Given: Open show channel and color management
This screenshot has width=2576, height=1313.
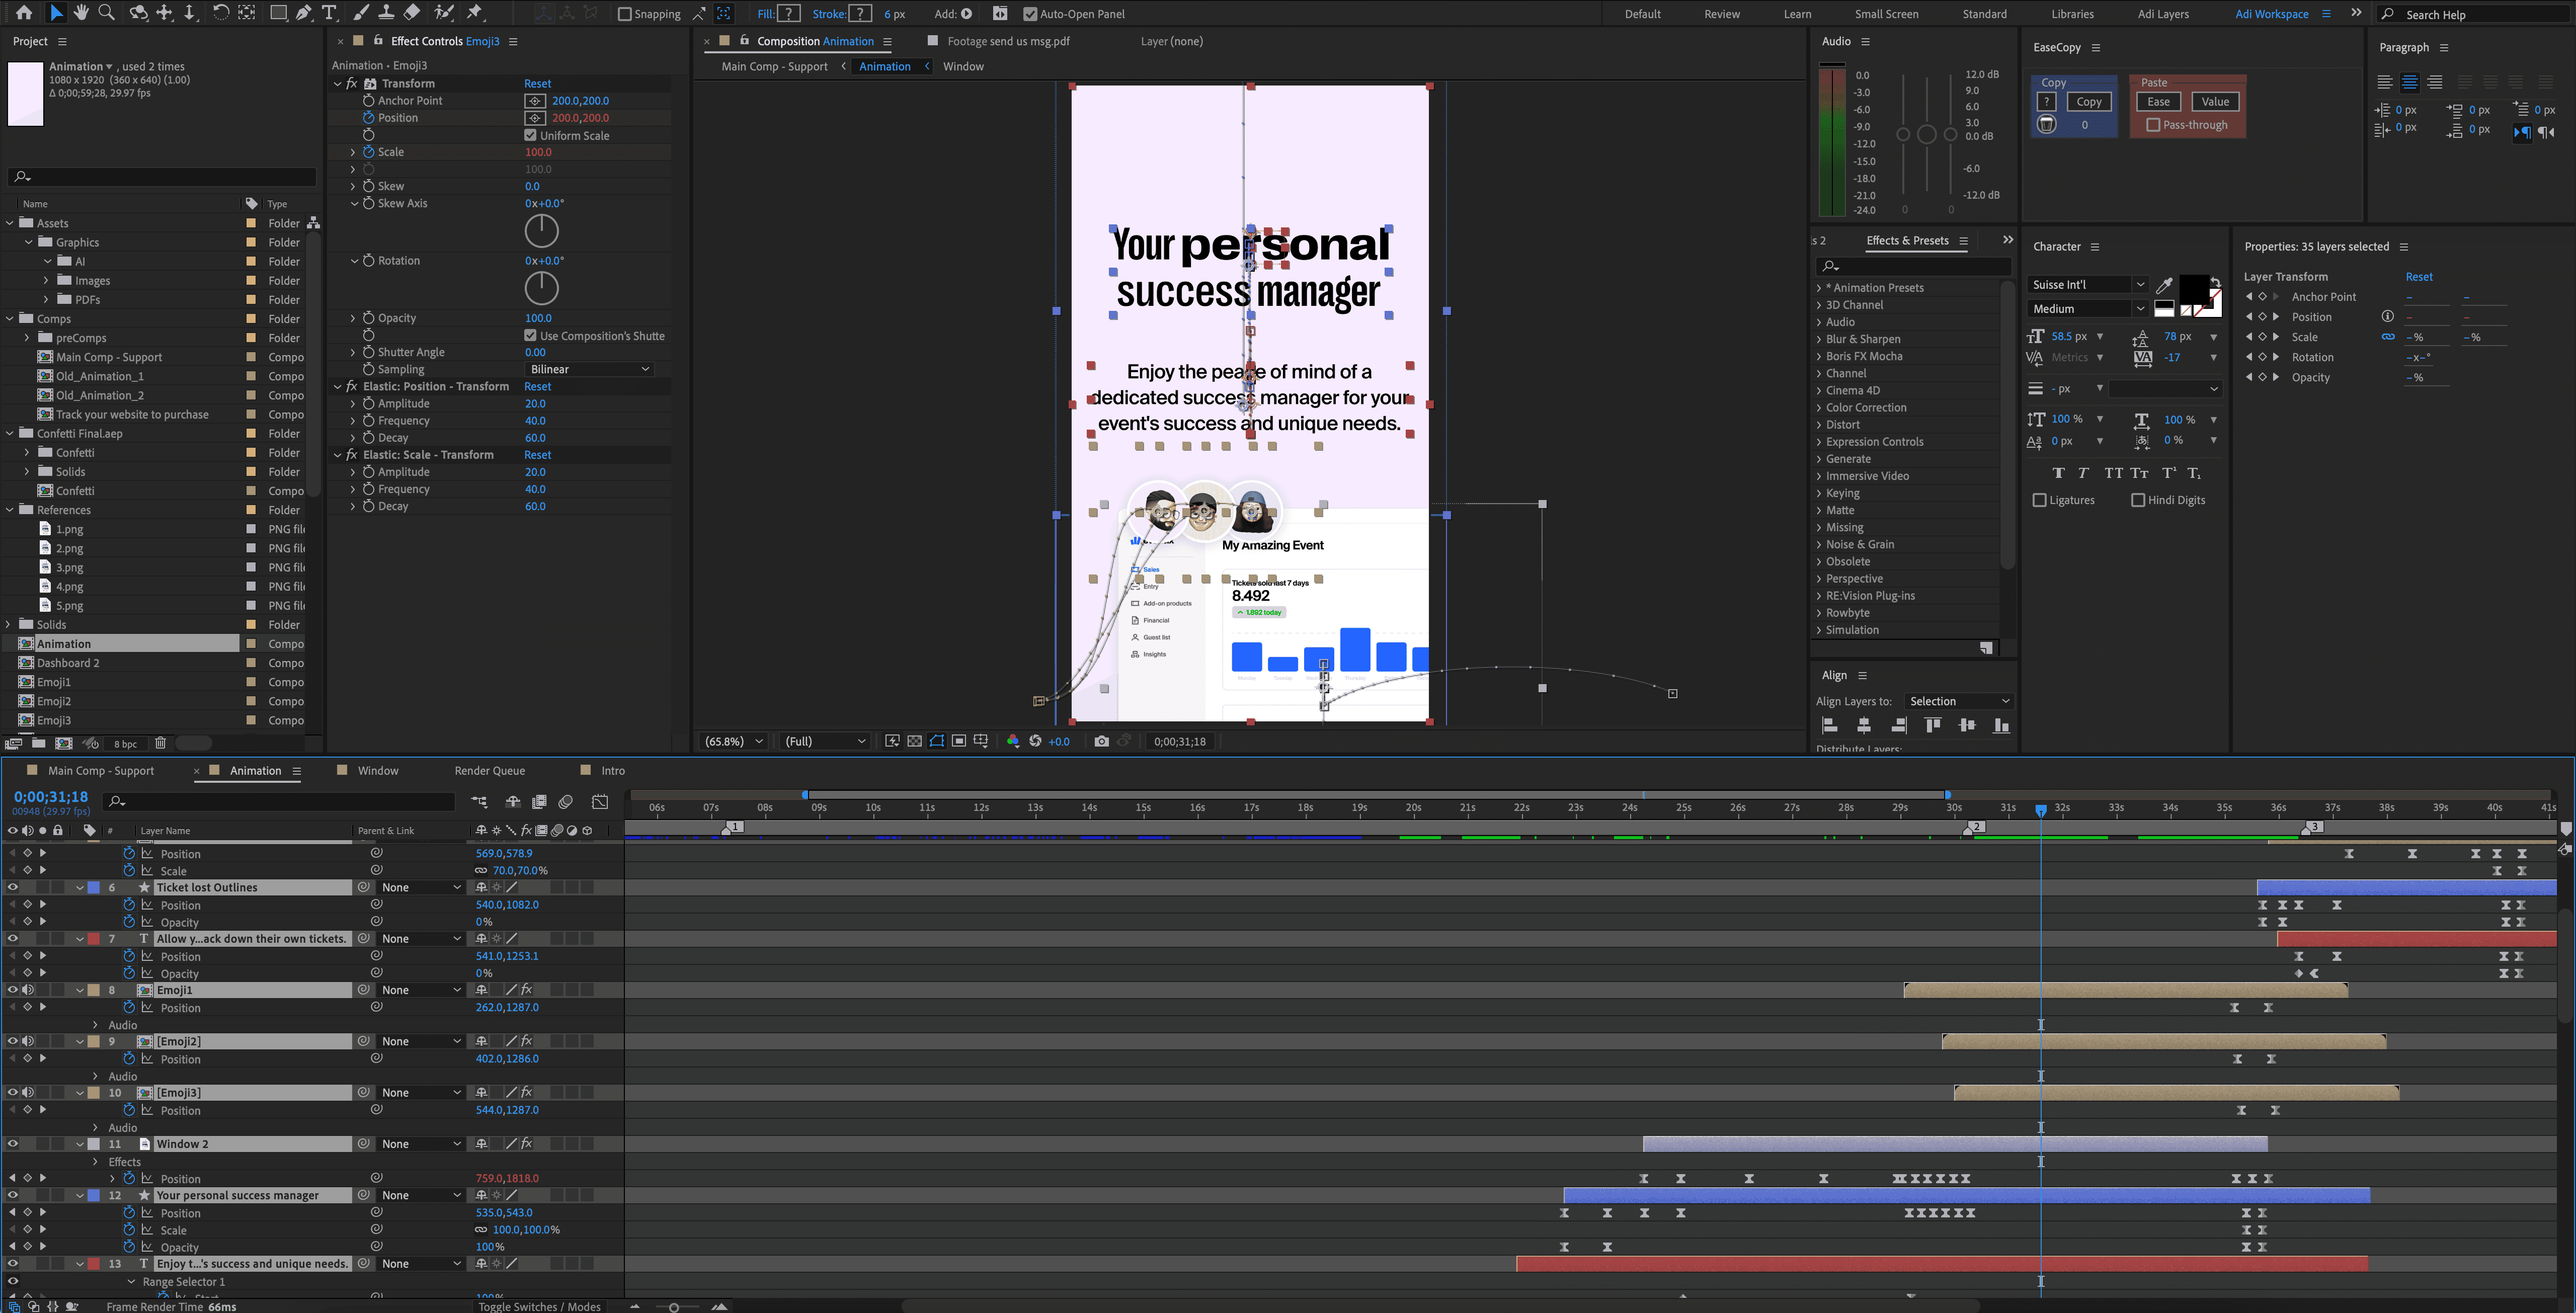Looking at the screenshot, I should click(1013, 741).
